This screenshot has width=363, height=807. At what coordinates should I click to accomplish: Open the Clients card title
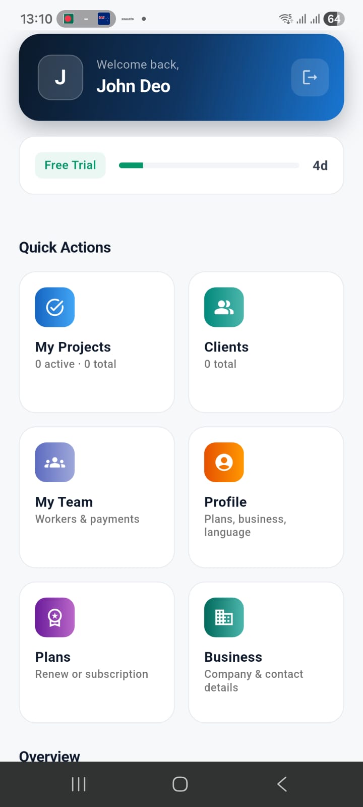226,347
